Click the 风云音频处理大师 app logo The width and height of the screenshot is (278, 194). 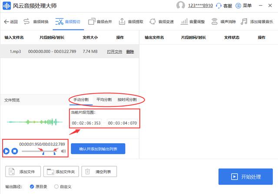(7, 6)
